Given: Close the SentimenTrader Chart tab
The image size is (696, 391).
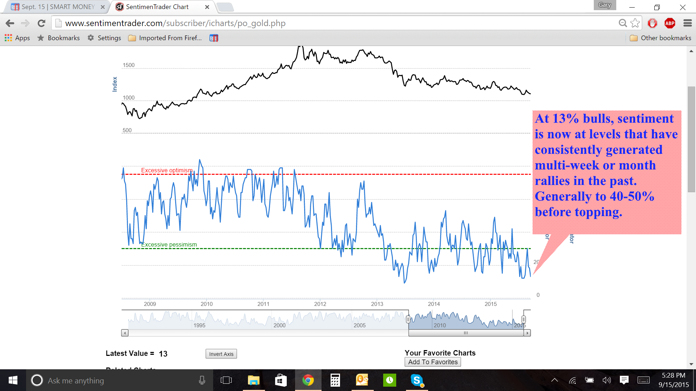Looking at the screenshot, I should click(207, 7).
